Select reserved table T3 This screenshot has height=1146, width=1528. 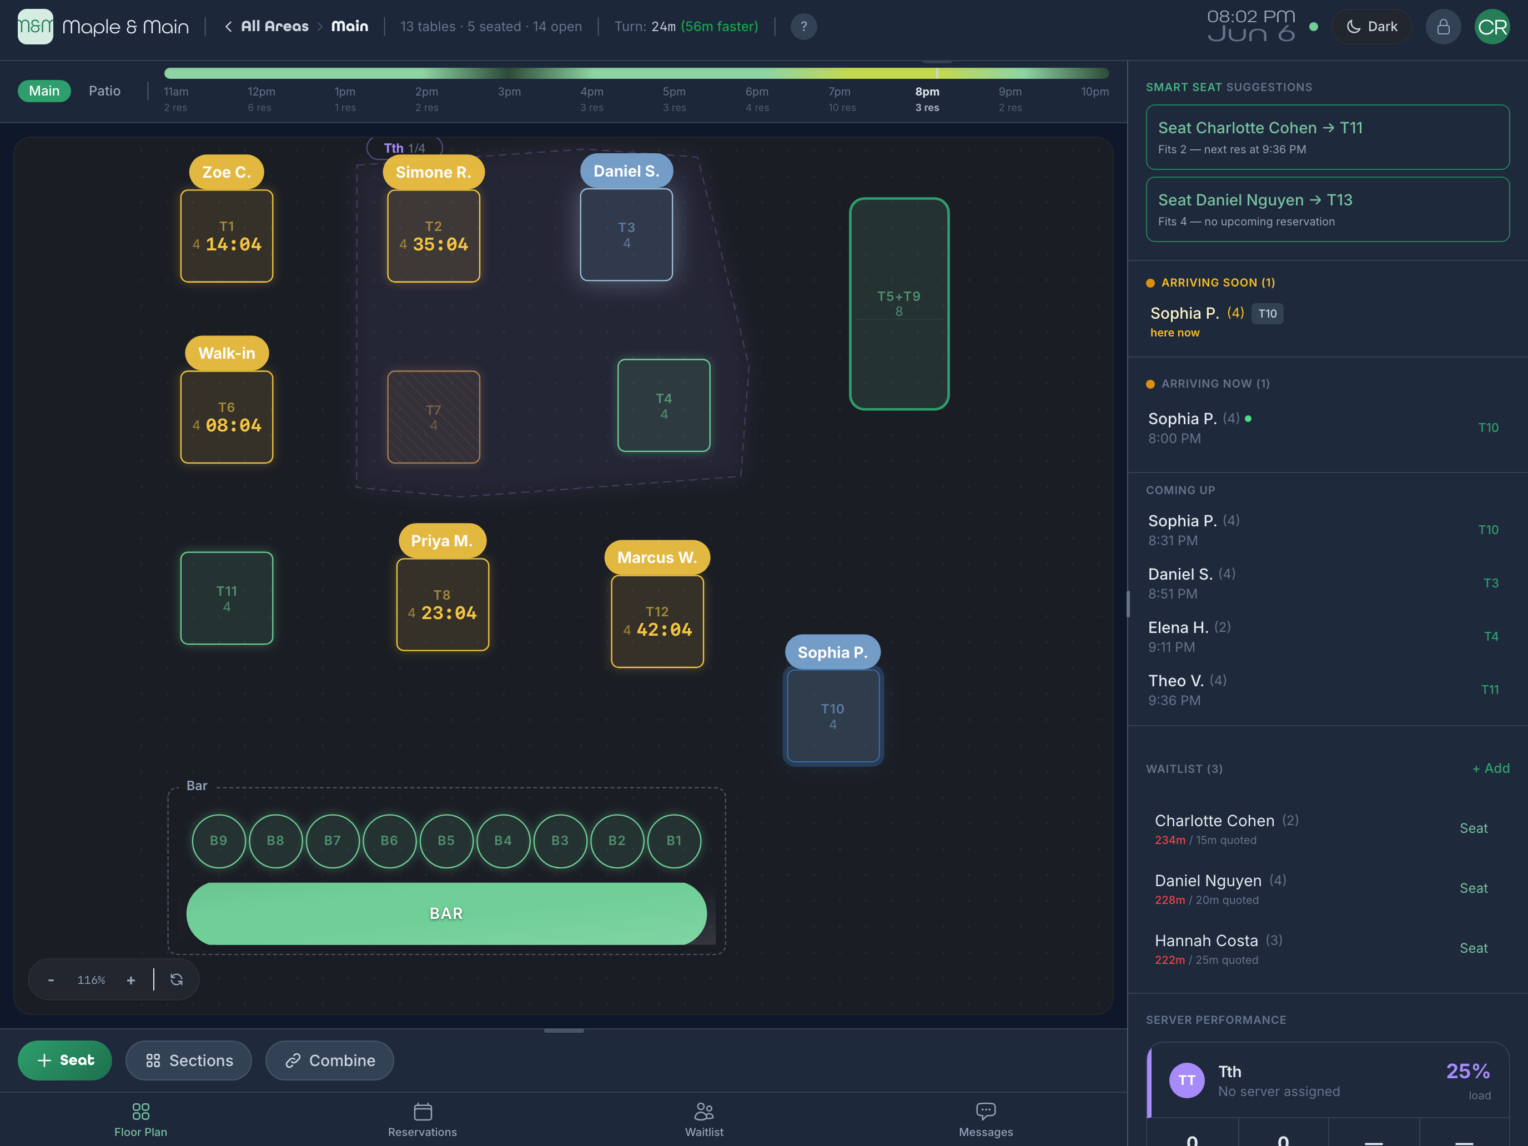pyautogui.click(x=626, y=234)
